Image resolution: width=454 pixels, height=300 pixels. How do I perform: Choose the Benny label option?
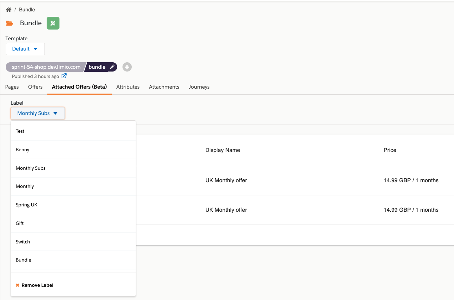(73, 150)
